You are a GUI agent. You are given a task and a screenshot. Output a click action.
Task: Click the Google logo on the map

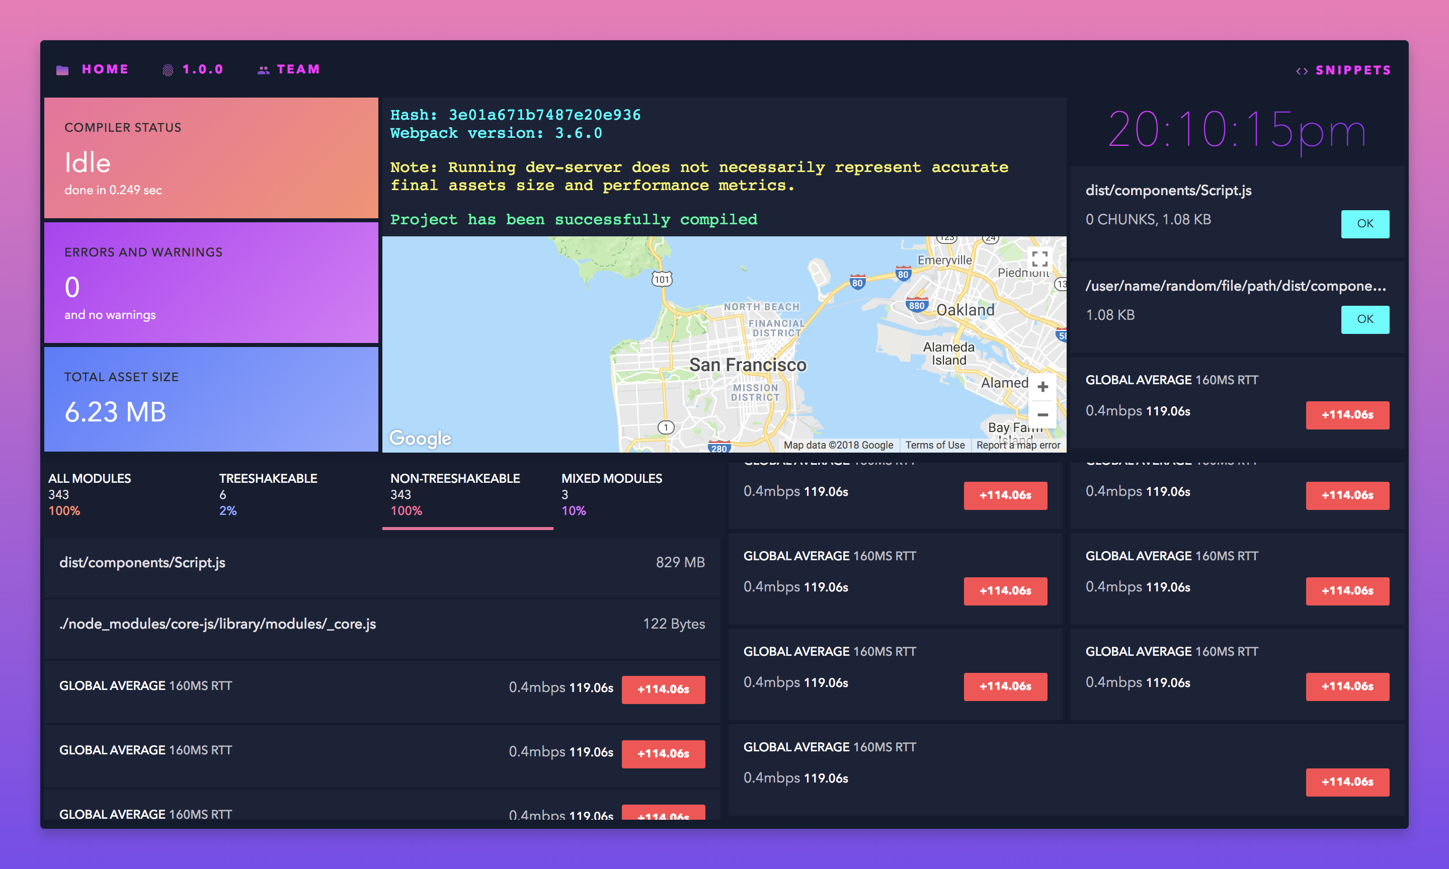pyautogui.click(x=420, y=438)
